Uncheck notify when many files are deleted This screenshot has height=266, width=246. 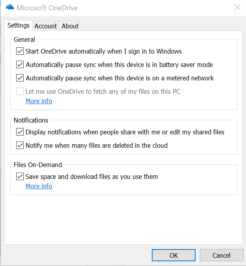click(x=20, y=145)
